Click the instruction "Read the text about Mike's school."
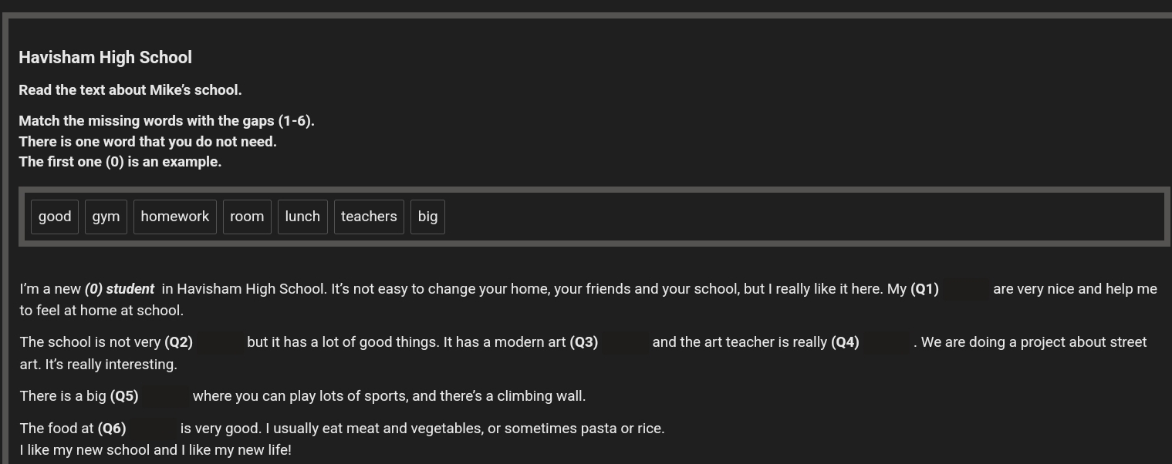The height and width of the screenshot is (464, 1172). click(x=130, y=90)
